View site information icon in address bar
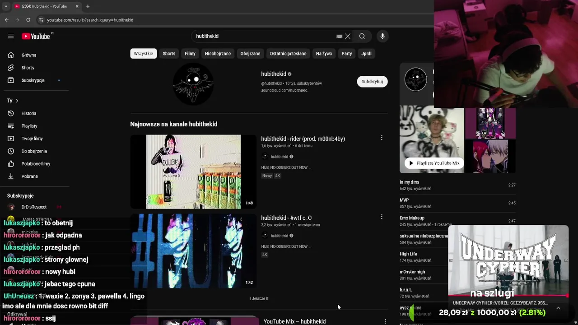The height and width of the screenshot is (325, 578). pos(41,20)
